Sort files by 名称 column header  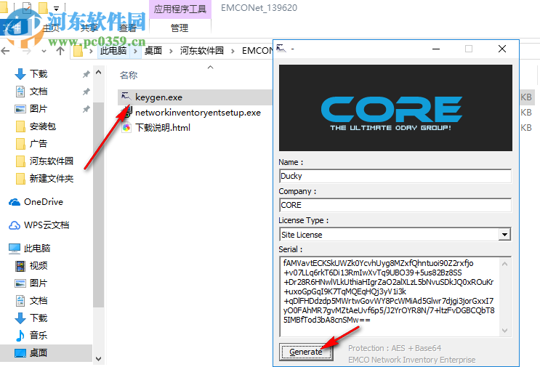point(129,75)
